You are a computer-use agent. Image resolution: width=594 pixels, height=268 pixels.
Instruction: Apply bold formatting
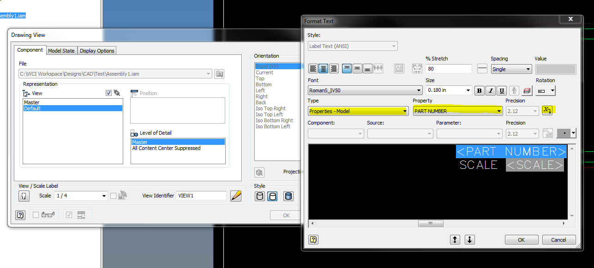[480, 90]
